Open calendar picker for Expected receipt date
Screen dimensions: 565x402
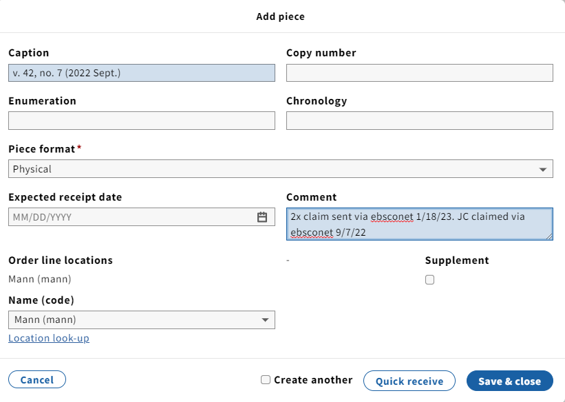[262, 217]
